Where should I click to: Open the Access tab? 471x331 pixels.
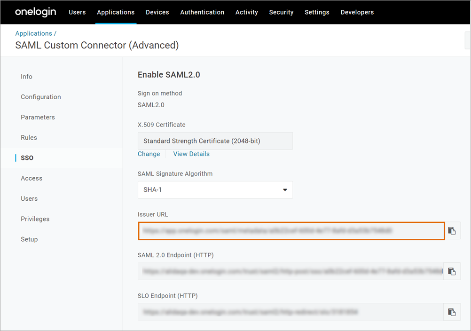[31, 178]
